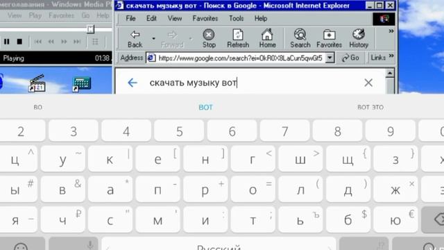This screenshot has width=444, height=250.
Task: Rewind in Windows Media Player
Action: (x=51, y=42)
